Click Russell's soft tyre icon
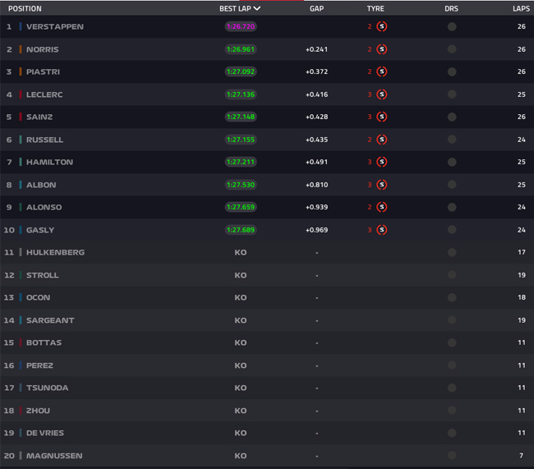 pyautogui.click(x=381, y=140)
